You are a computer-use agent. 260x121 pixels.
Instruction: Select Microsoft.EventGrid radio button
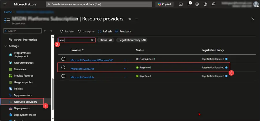point(63,67)
